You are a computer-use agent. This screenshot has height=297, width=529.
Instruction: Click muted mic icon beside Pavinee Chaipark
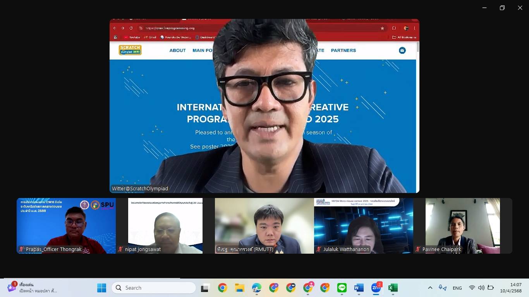click(x=418, y=249)
